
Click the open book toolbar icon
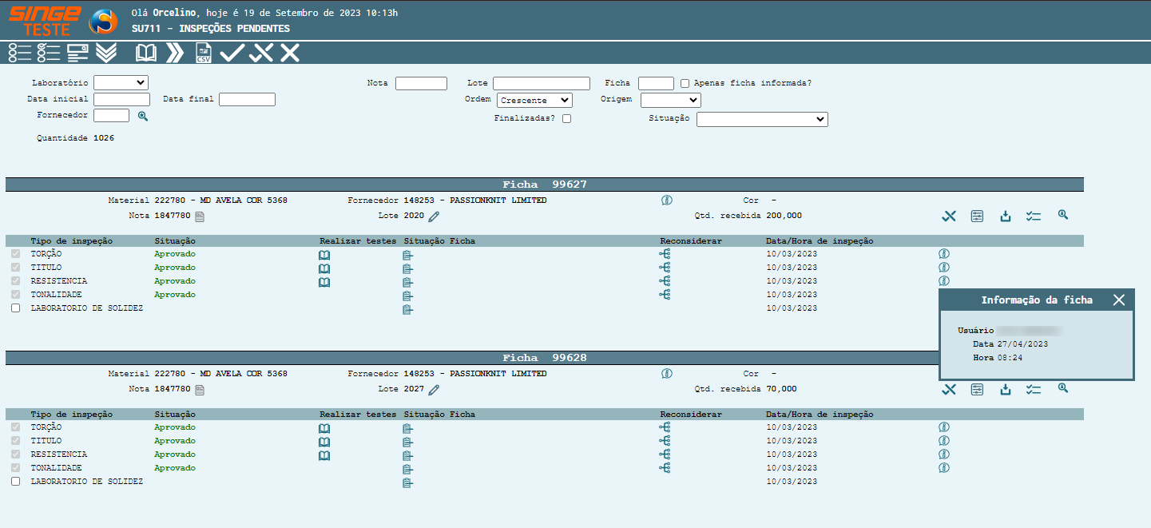146,54
